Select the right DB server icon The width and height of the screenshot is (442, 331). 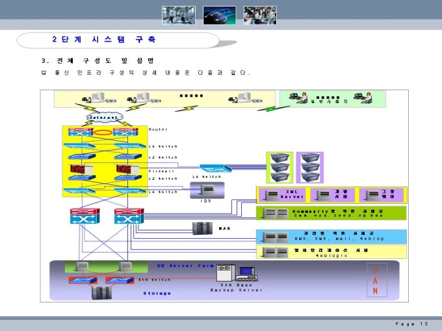pyautogui.click(x=125, y=267)
